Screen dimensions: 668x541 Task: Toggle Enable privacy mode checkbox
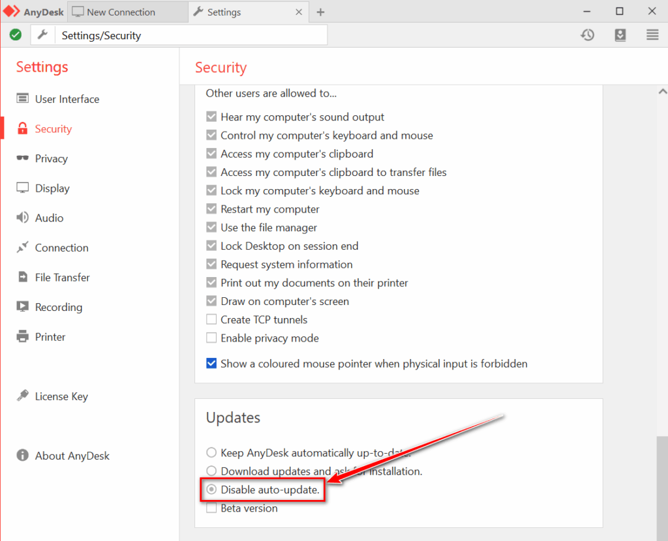click(x=211, y=338)
